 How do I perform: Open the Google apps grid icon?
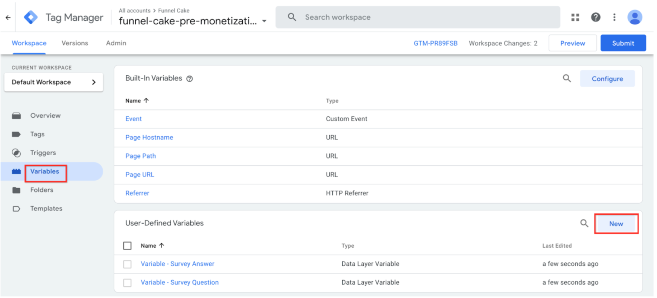click(575, 17)
